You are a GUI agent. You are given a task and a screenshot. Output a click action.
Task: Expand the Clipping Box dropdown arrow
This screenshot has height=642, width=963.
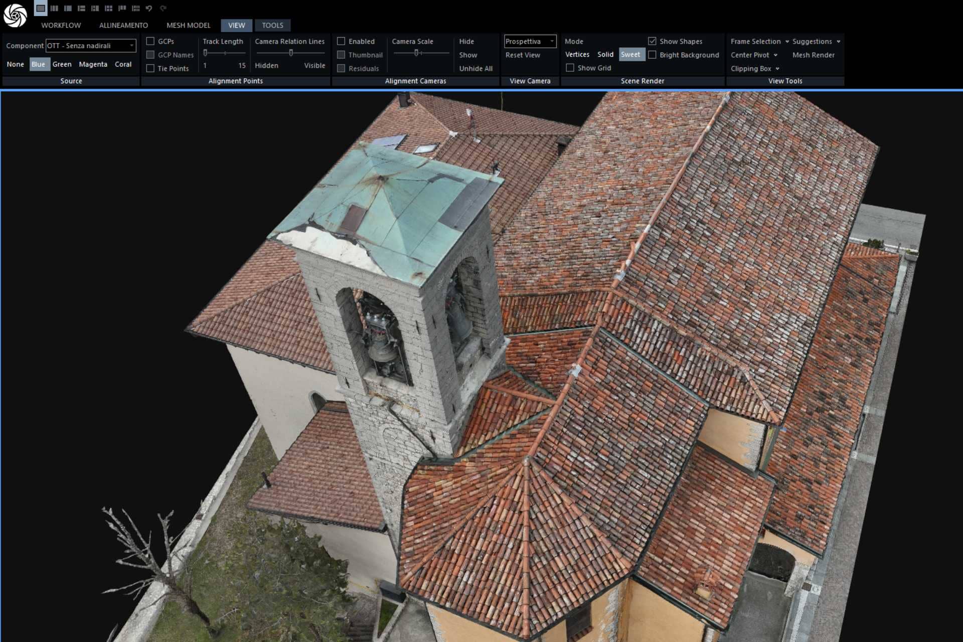coord(777,69)
